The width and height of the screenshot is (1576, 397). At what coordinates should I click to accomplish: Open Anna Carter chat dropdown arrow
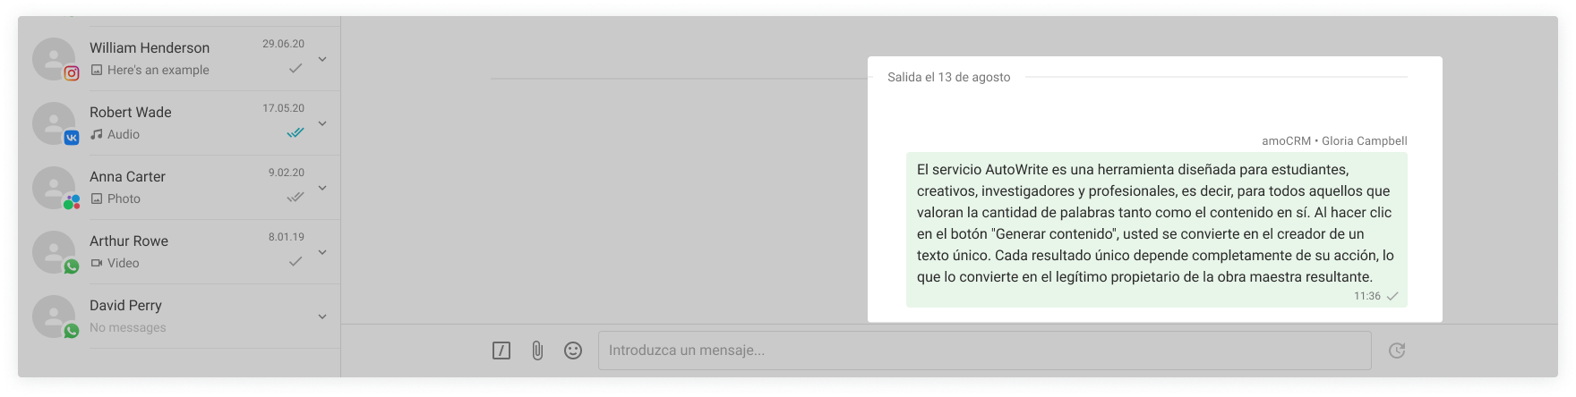[x=322, y=188]
